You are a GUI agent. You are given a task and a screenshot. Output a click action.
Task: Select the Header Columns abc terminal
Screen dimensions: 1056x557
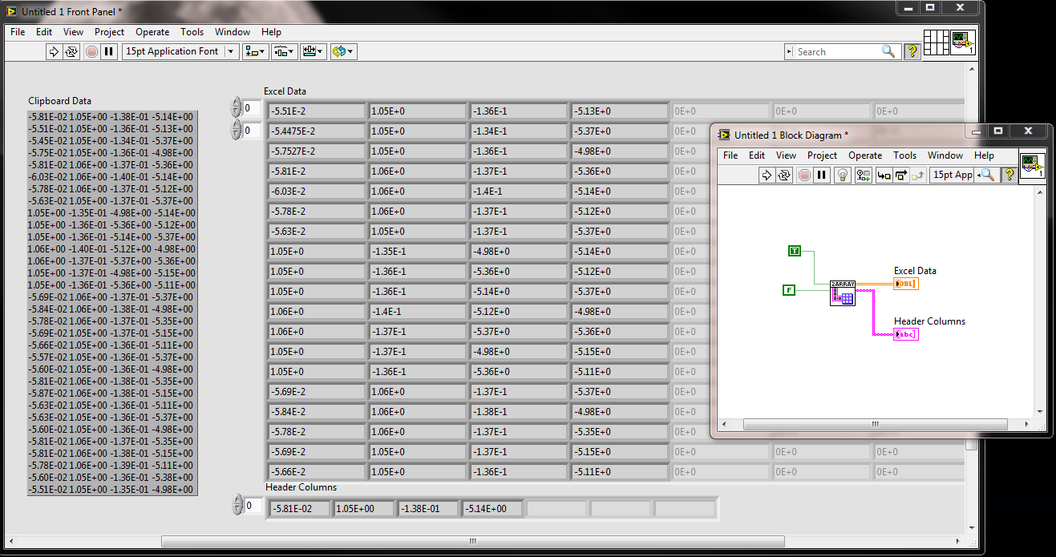pos(906,334)
